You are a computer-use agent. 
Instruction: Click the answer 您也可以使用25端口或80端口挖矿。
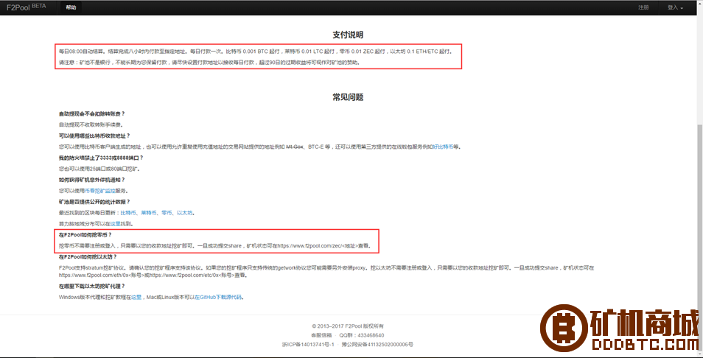point(99,169)
